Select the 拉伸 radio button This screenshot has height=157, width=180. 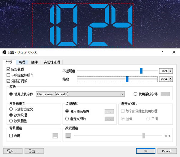(x=123, y=119)
